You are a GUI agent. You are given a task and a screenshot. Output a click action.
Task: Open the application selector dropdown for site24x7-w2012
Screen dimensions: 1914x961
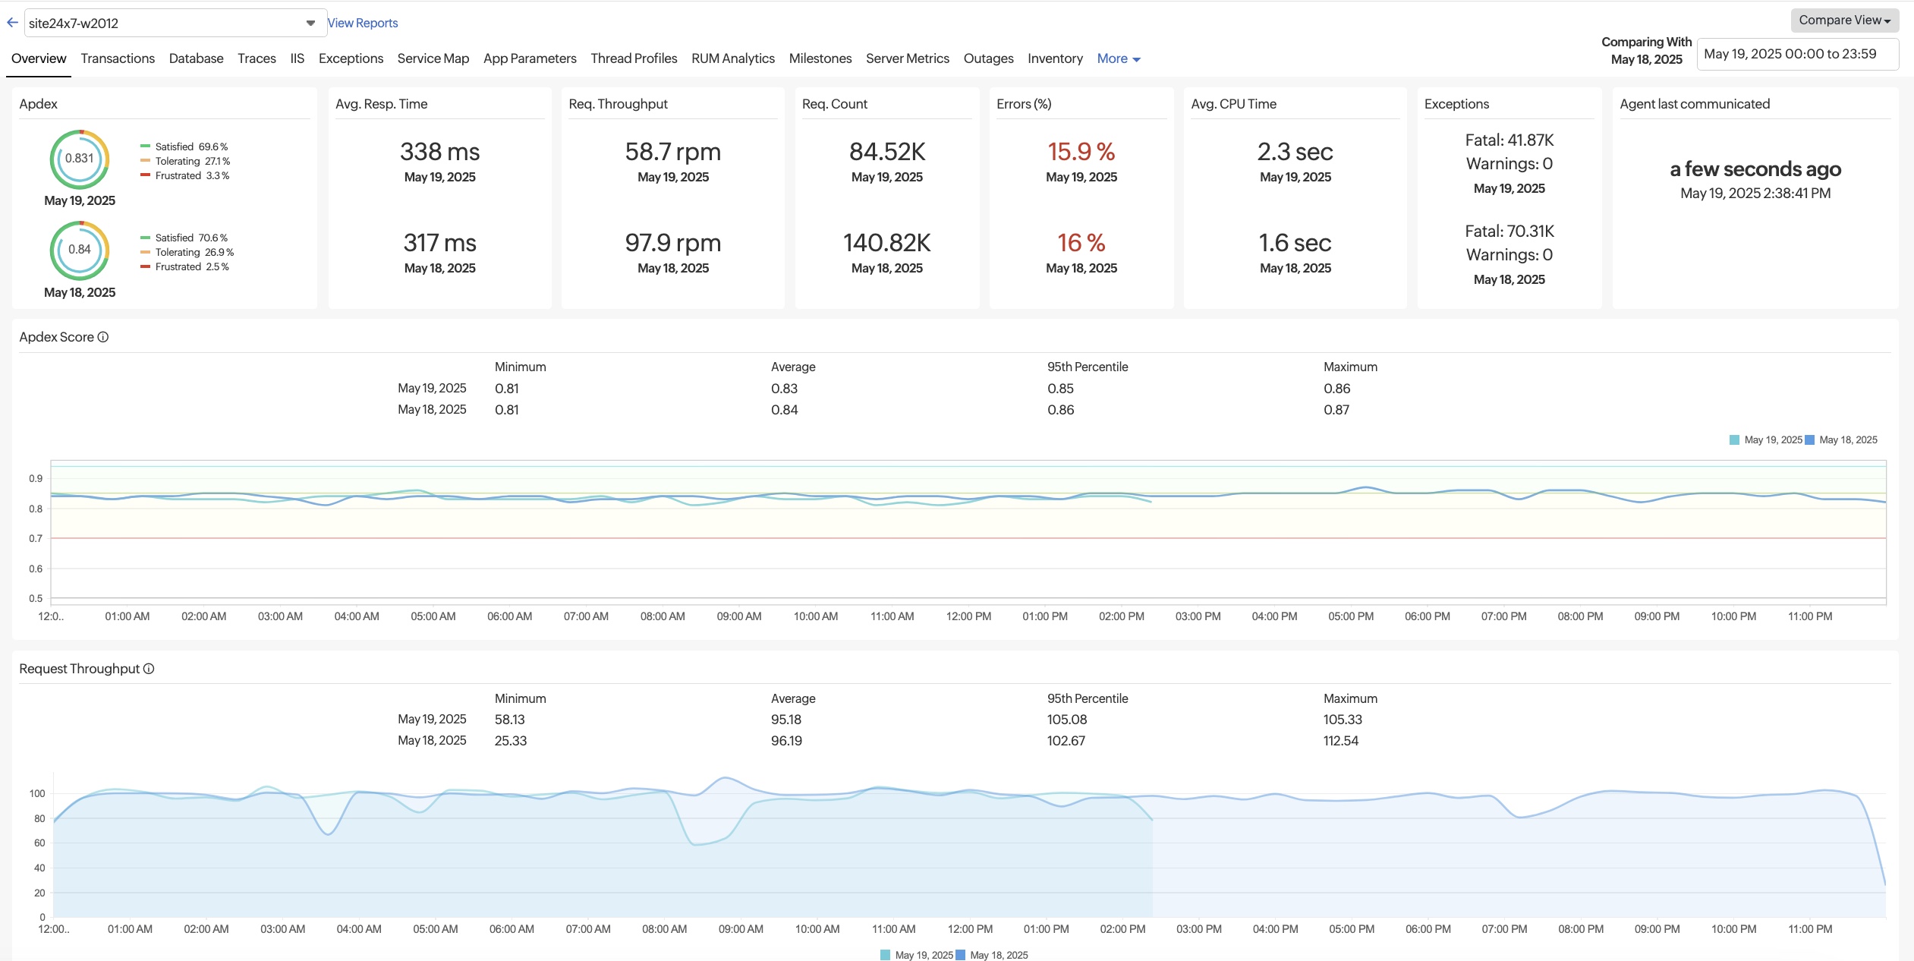(311, 22)
